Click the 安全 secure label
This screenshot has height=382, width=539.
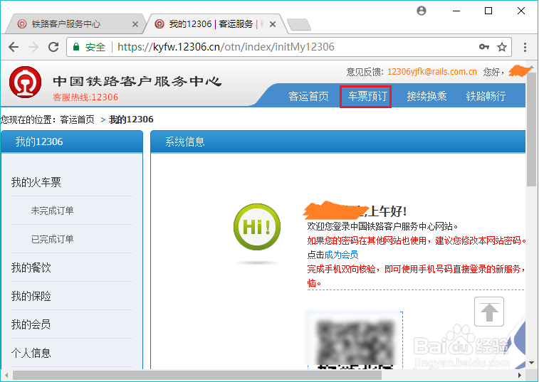(95, 47)
